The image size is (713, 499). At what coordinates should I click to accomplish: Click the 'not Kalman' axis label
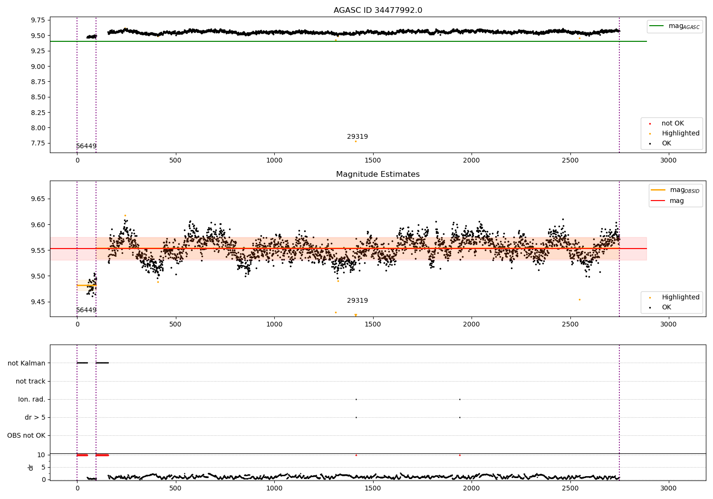[x=27, y=363]
